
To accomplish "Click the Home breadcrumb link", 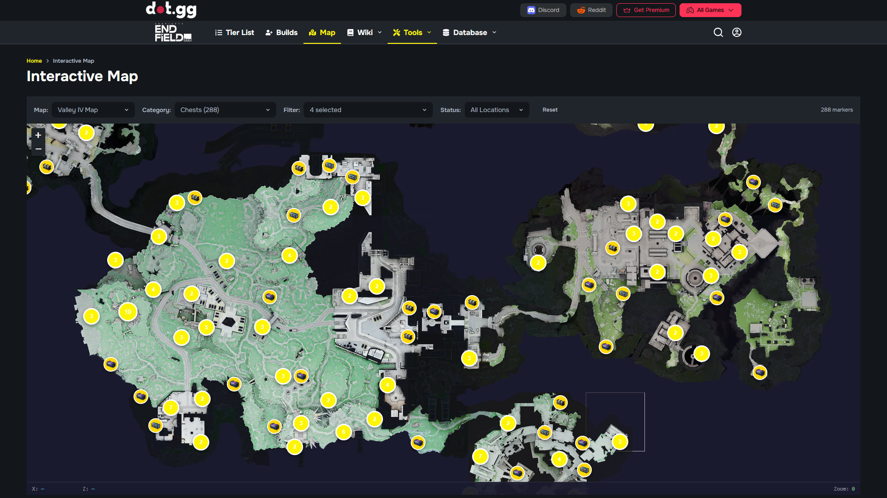I will (34, 61).
